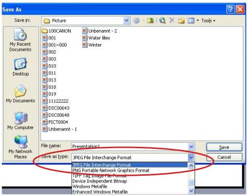The height and width of the screenshot is (195, 247).
Task: Select file 001~000
Action: click(55, 45)
